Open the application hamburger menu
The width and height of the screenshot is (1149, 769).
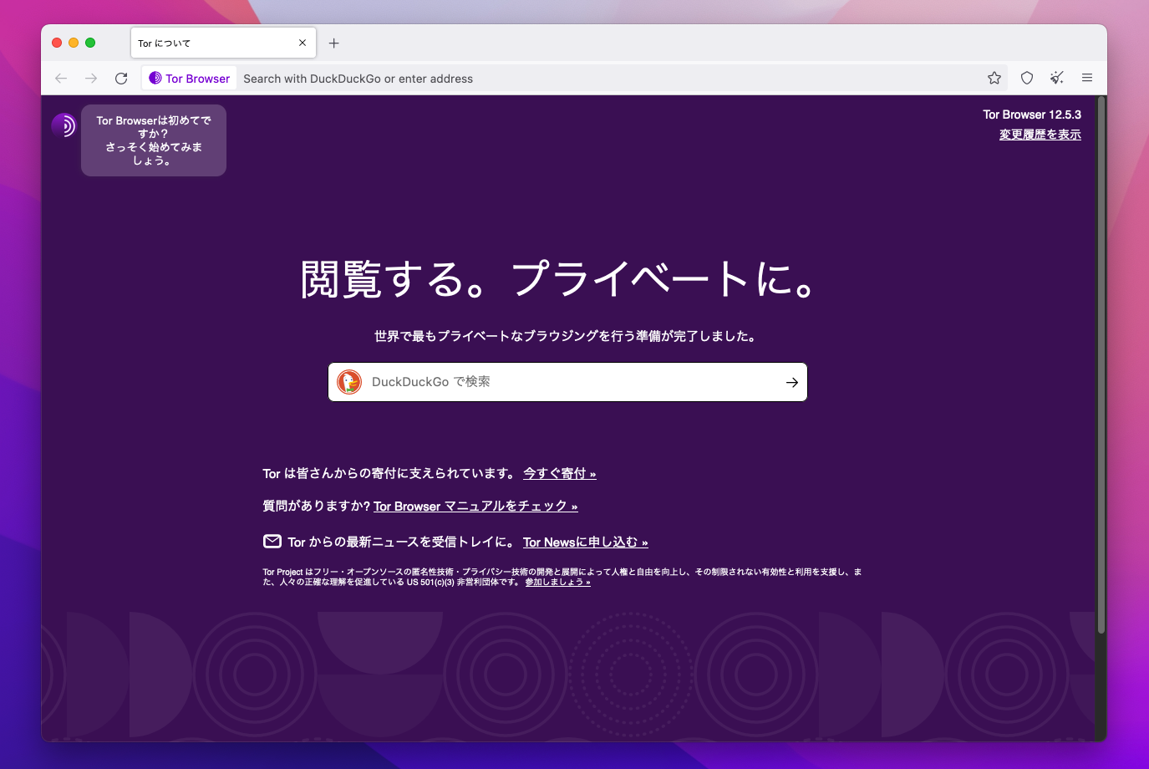1087,78
